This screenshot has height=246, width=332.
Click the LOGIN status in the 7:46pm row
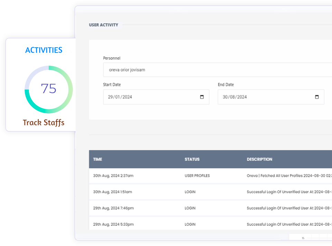click(190, 208)
